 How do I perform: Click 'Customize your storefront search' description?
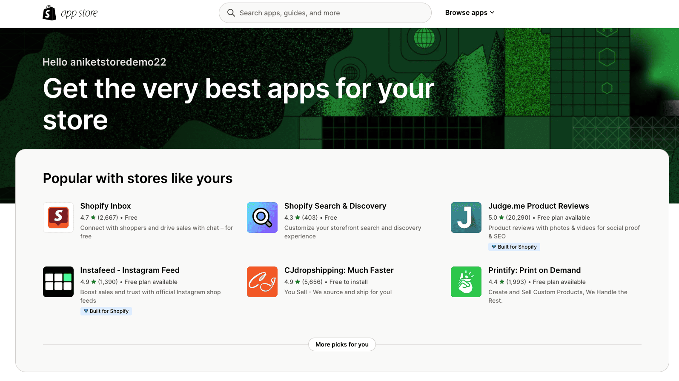[x=352, y=232]
